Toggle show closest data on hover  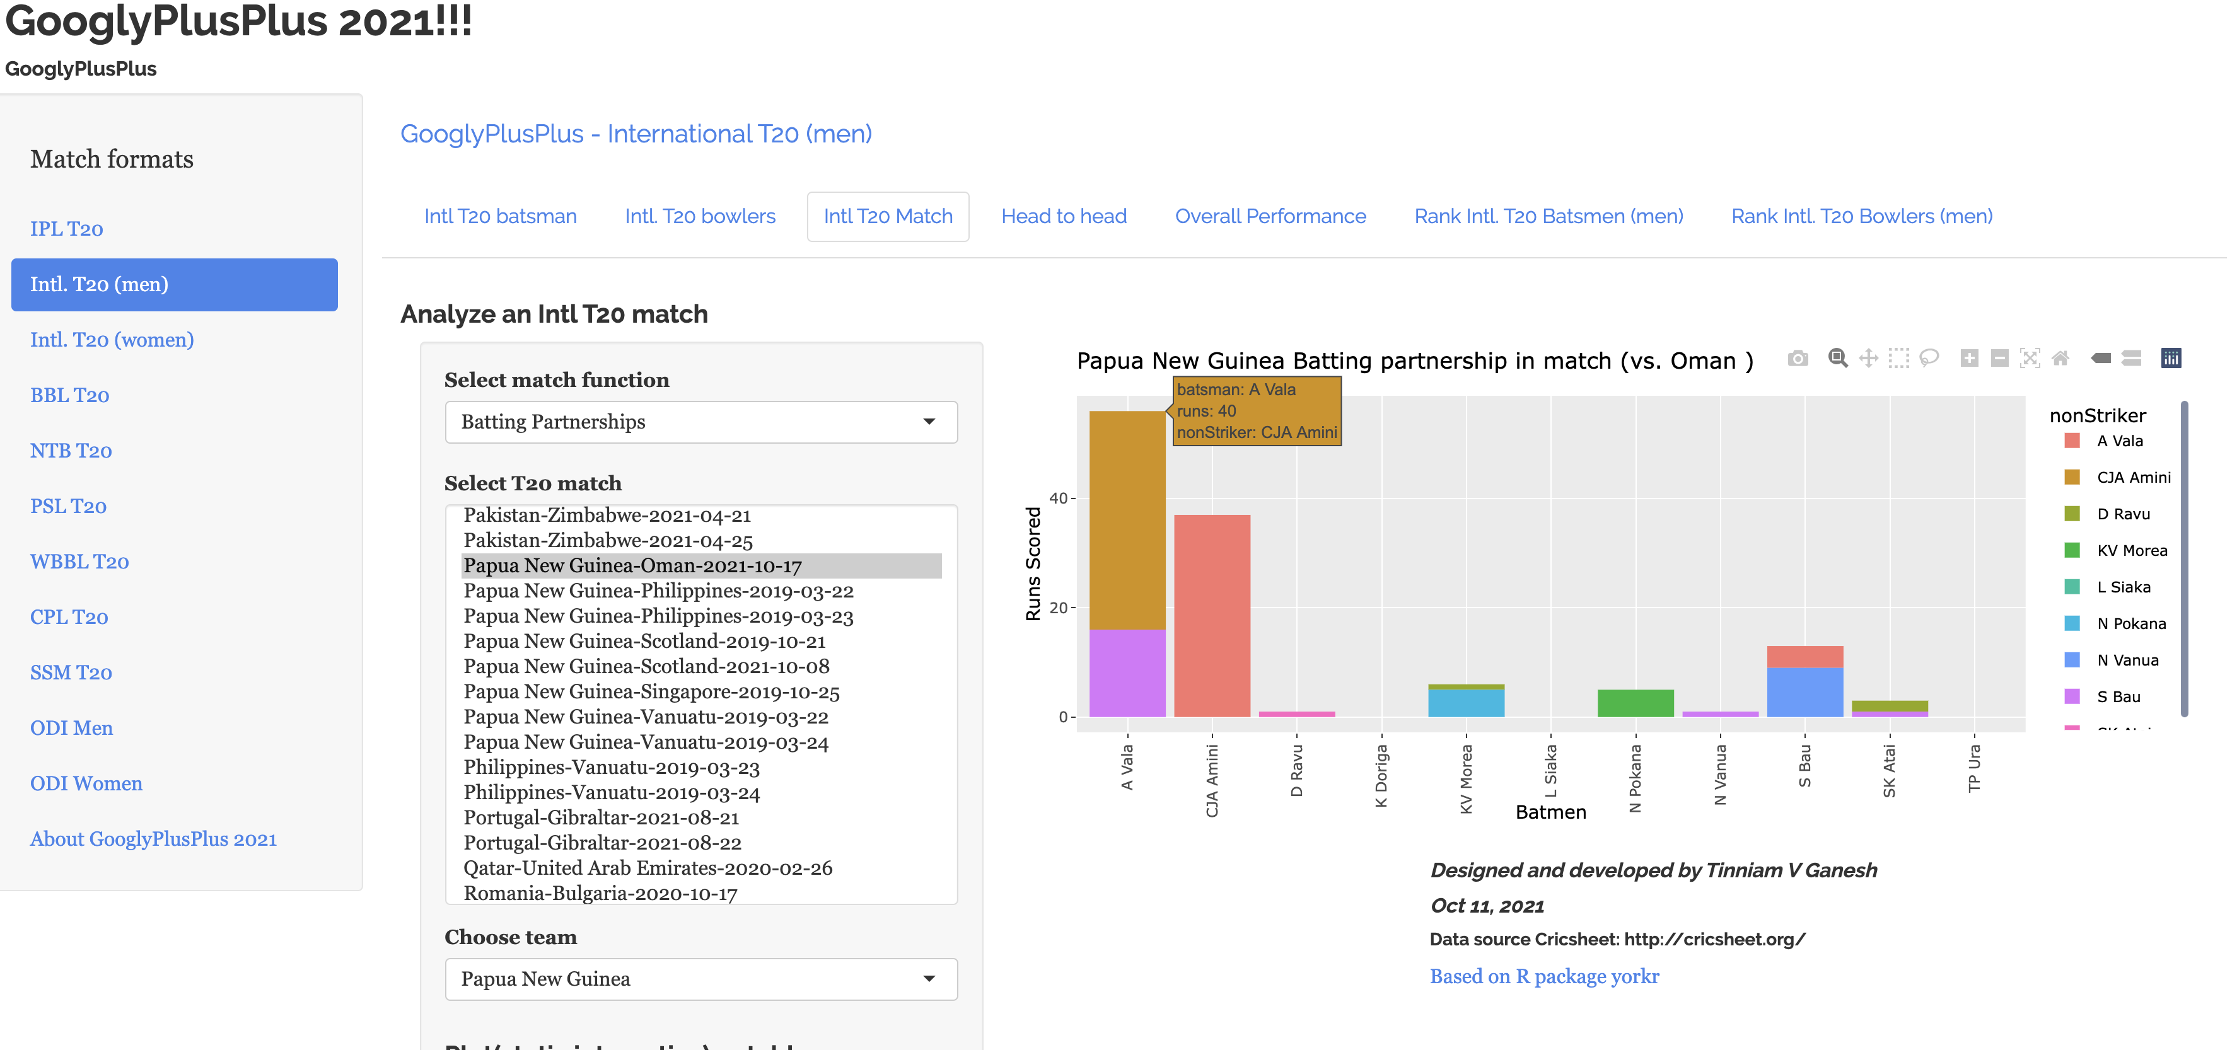(x=2101, y=359)
